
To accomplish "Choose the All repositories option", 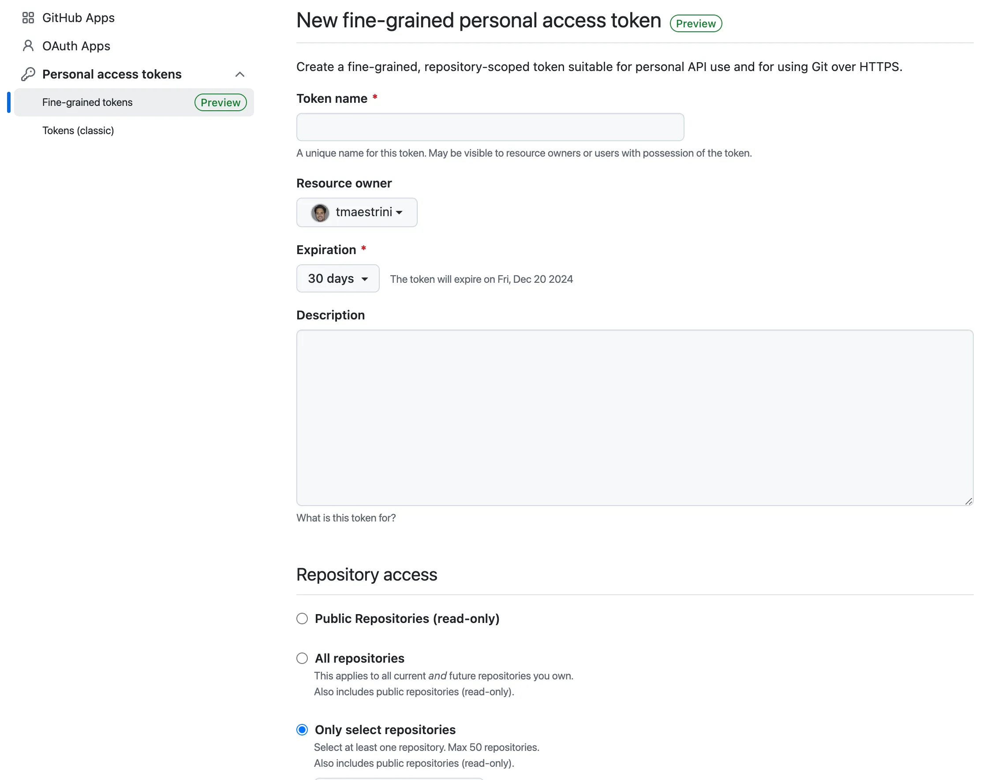I will click(x=302, y=658).
